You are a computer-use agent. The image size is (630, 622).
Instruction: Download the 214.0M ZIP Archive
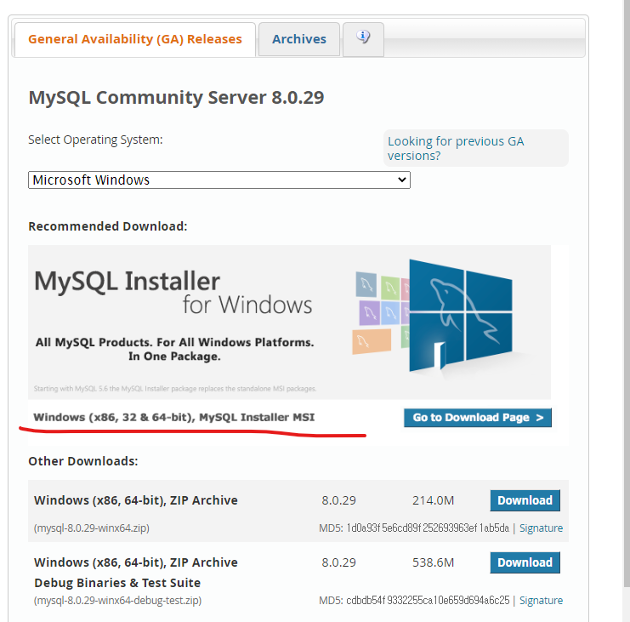point(525,500)
